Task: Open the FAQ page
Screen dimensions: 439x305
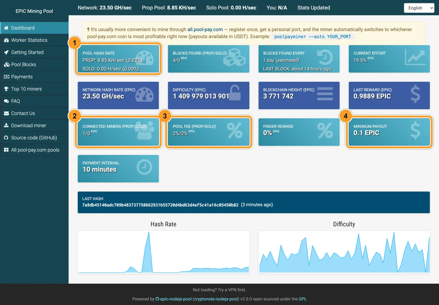Action: (x=34, y=101)
